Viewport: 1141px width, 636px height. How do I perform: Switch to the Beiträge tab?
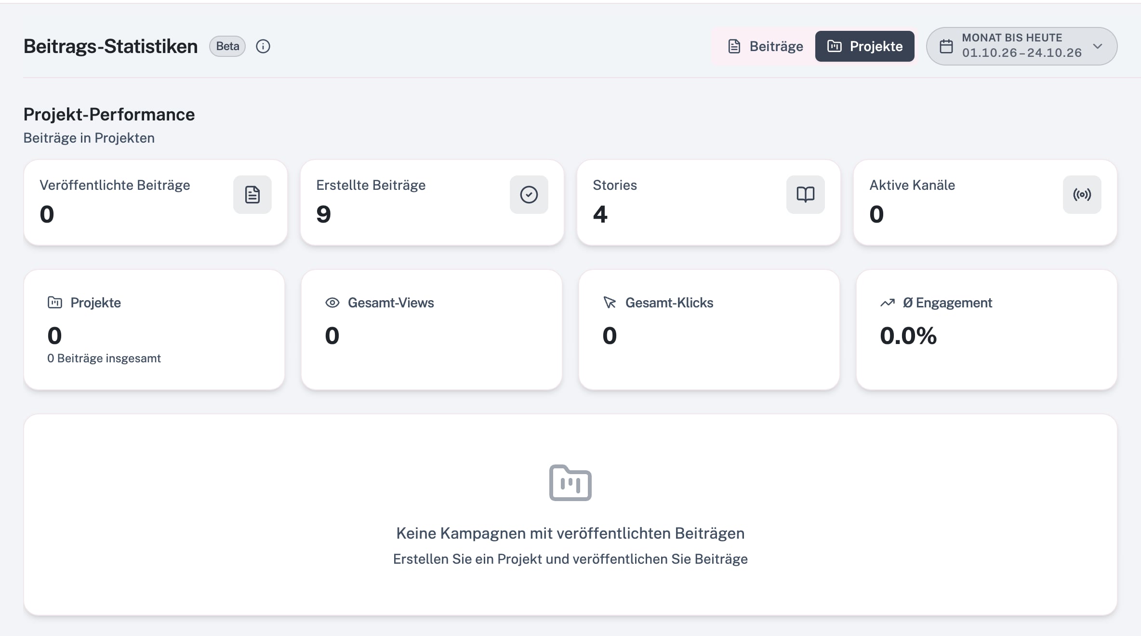pos(765,46)
